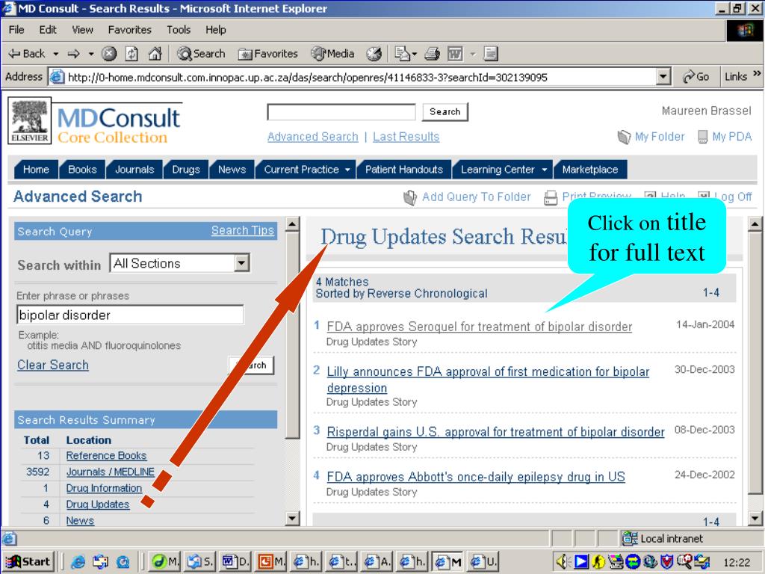Go to the Books tab

point(82,170)
